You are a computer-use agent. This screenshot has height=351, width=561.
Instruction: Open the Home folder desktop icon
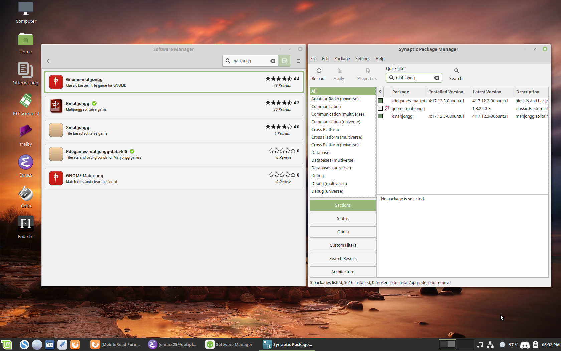click(26, 43)
